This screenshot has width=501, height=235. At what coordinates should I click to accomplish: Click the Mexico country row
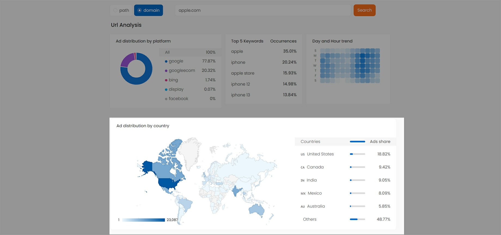[345, 193]
